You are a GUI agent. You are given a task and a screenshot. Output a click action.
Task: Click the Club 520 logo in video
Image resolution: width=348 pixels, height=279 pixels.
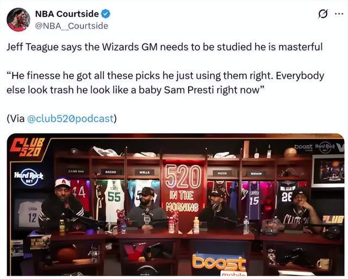coord(28,147)
